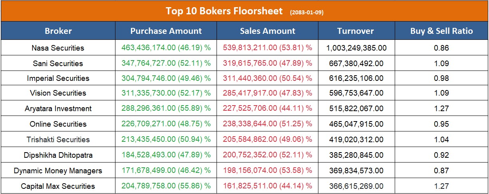The height and width of the screenshot is (194, 489).
Task: Click Aryatara Investment broker name
Action: coord(58,108)
